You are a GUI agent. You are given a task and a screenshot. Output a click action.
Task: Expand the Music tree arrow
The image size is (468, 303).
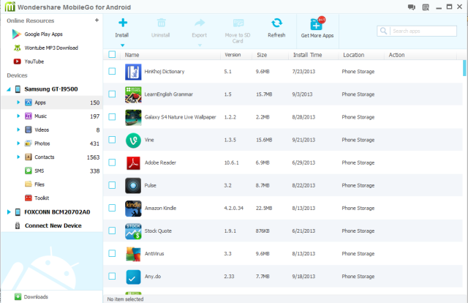coord(18,116)
